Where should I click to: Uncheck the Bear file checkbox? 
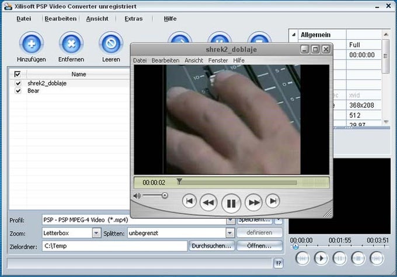18,91
